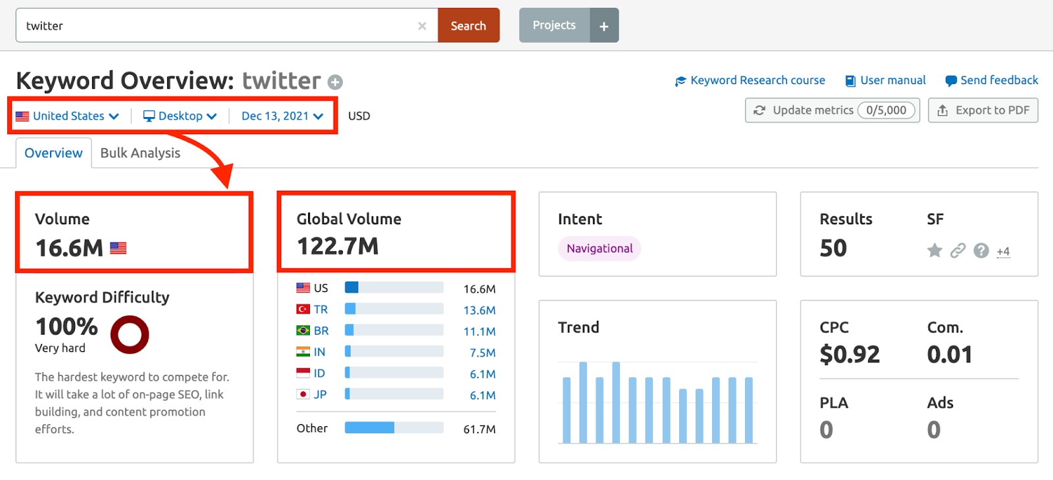
Task: Click the Results value 50
Action: pyautogui.click(x=833, y=249)
